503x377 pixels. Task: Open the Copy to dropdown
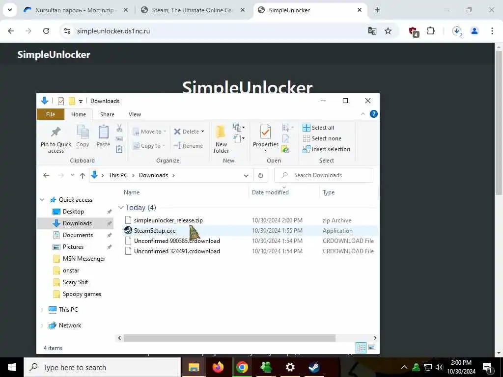[149, 145]
